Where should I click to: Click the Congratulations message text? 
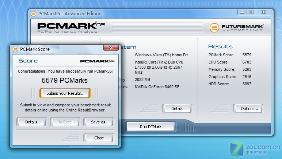pos(65,71)
